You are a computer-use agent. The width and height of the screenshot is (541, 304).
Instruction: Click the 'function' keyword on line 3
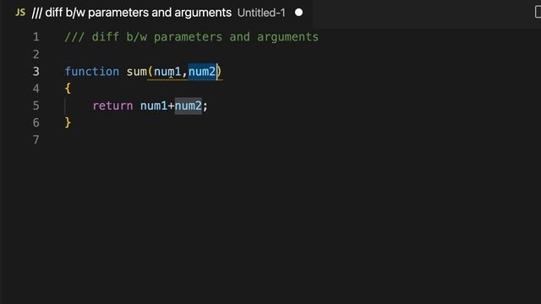tap(92, 71)
